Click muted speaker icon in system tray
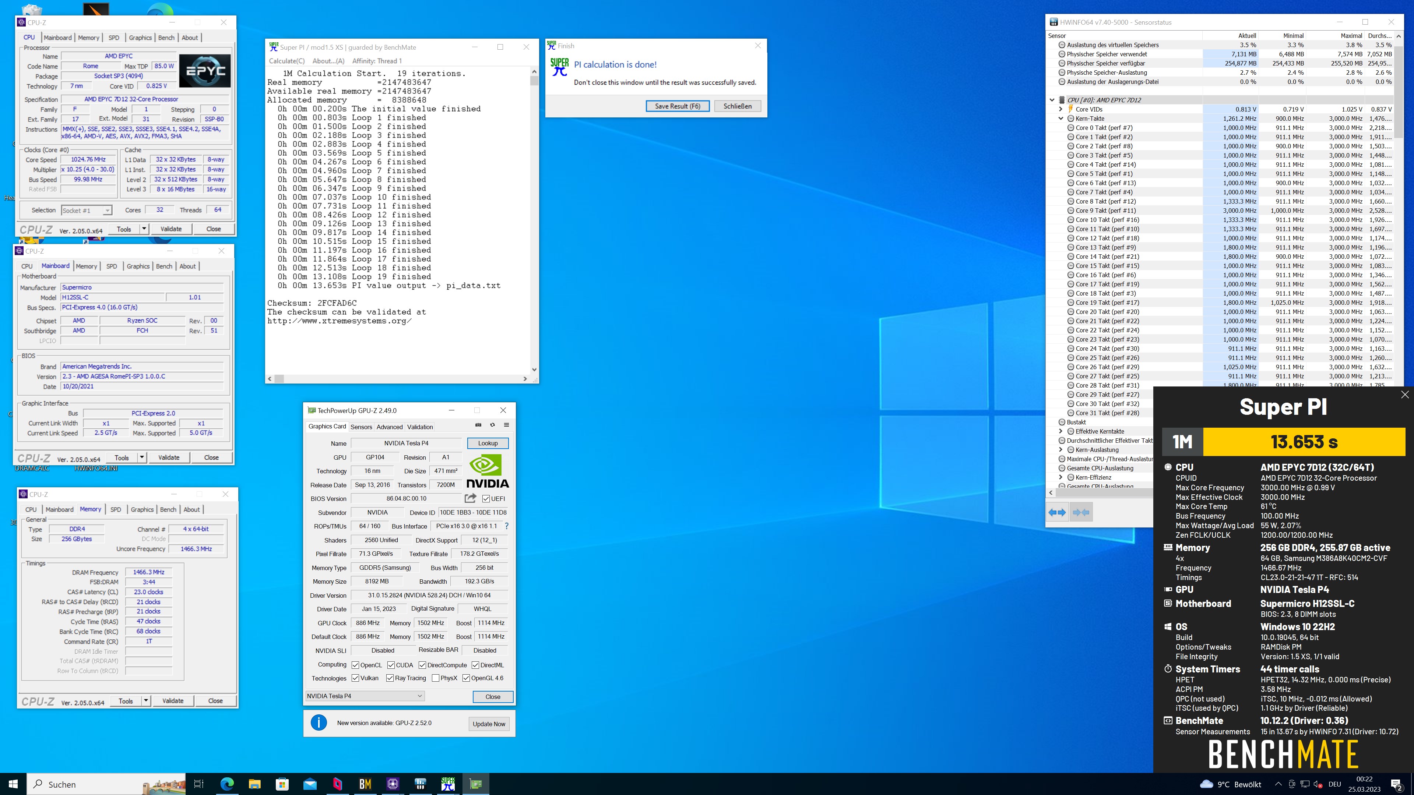Viewport: 1414px width, 795px height. (x=1318, y=785)
